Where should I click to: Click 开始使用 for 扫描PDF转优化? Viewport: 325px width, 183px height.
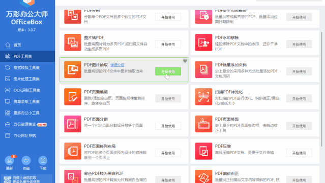(299, 99)
